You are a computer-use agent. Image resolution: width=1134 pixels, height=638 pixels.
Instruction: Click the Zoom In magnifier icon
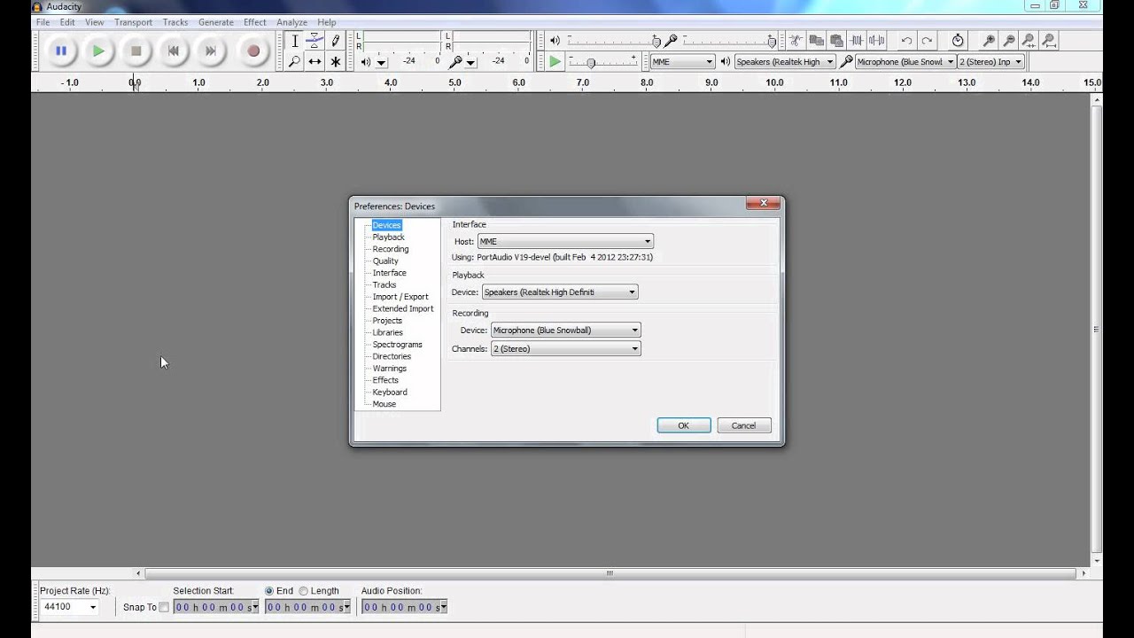(989, 41)
